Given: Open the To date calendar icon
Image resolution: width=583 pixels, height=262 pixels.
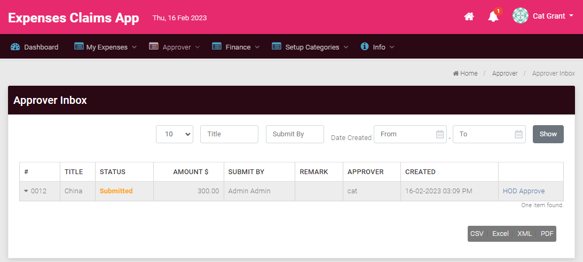Looking at the screenshot, I should pos(519,134).
